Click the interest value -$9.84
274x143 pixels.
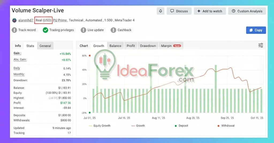[x=67, y=108]
